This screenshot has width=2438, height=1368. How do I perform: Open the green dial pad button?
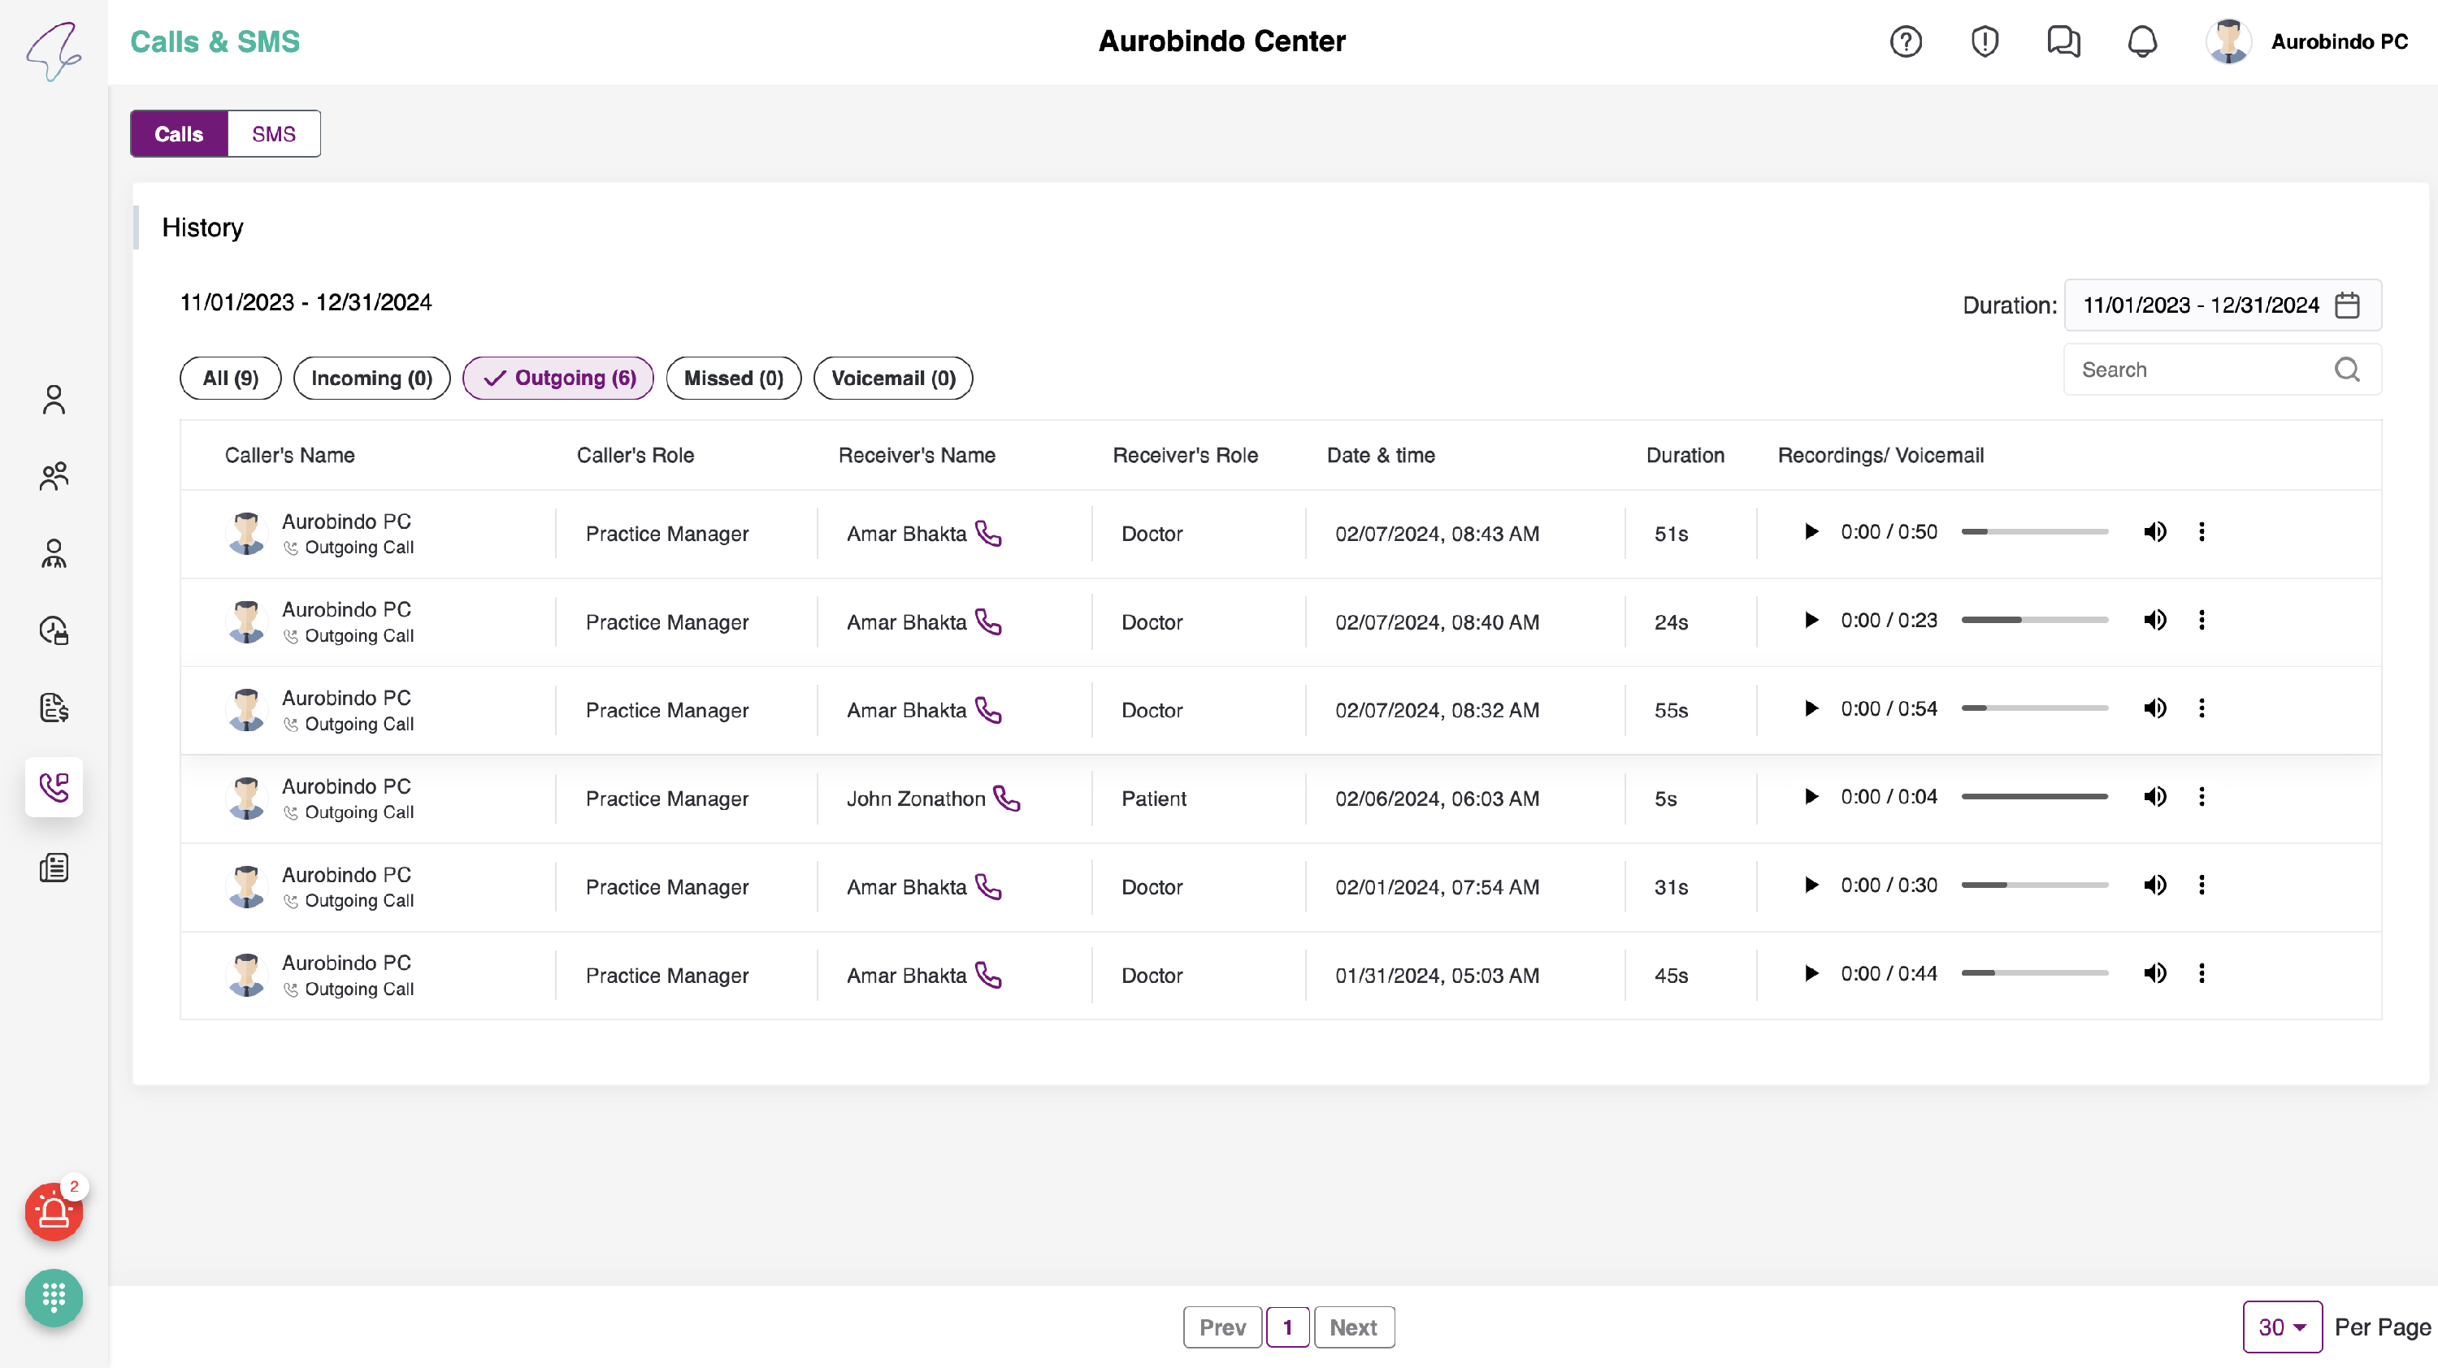coord(54,1297)
